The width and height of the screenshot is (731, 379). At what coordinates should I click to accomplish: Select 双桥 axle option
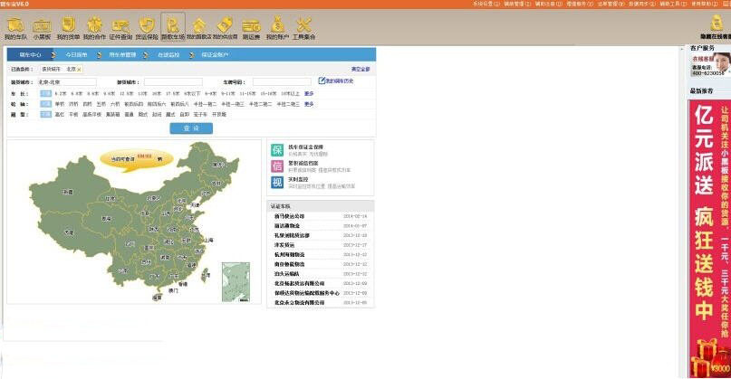point(73,104)
